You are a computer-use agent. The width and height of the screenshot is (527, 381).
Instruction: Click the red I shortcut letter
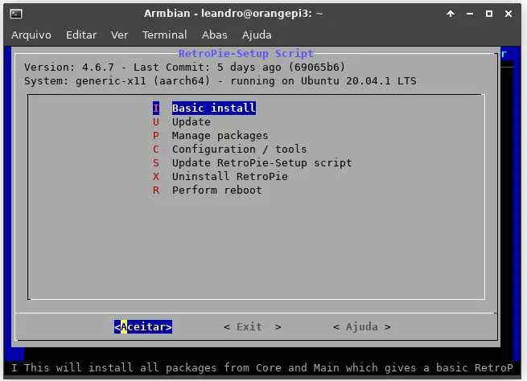click(x=156, y=108)
